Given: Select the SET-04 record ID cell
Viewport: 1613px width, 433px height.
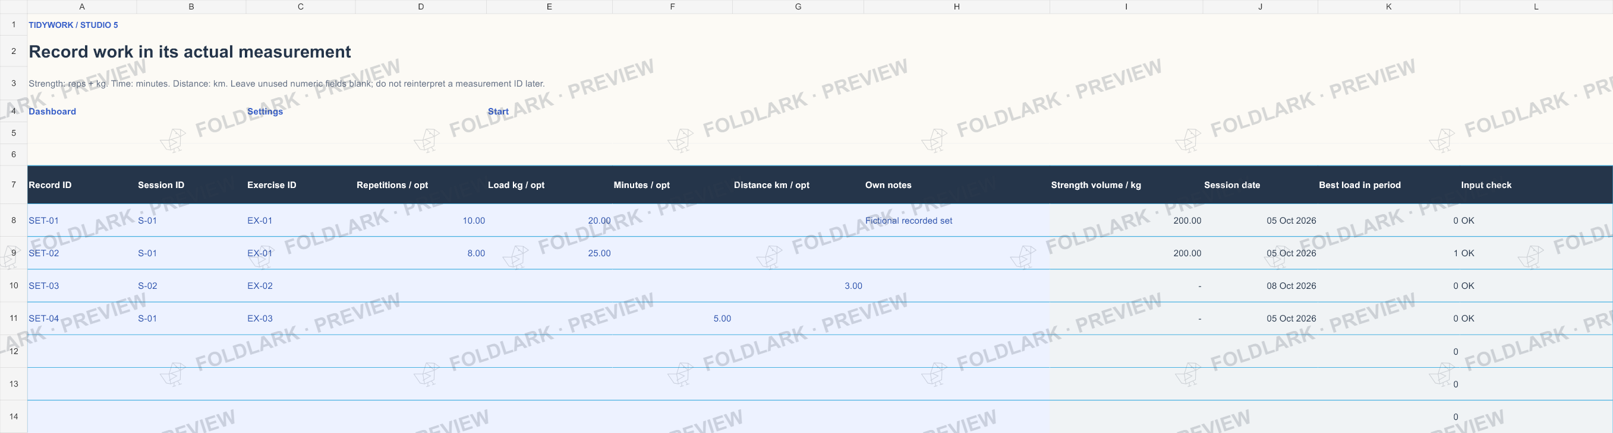Looking at the screenshot, I should click(82, 318).
